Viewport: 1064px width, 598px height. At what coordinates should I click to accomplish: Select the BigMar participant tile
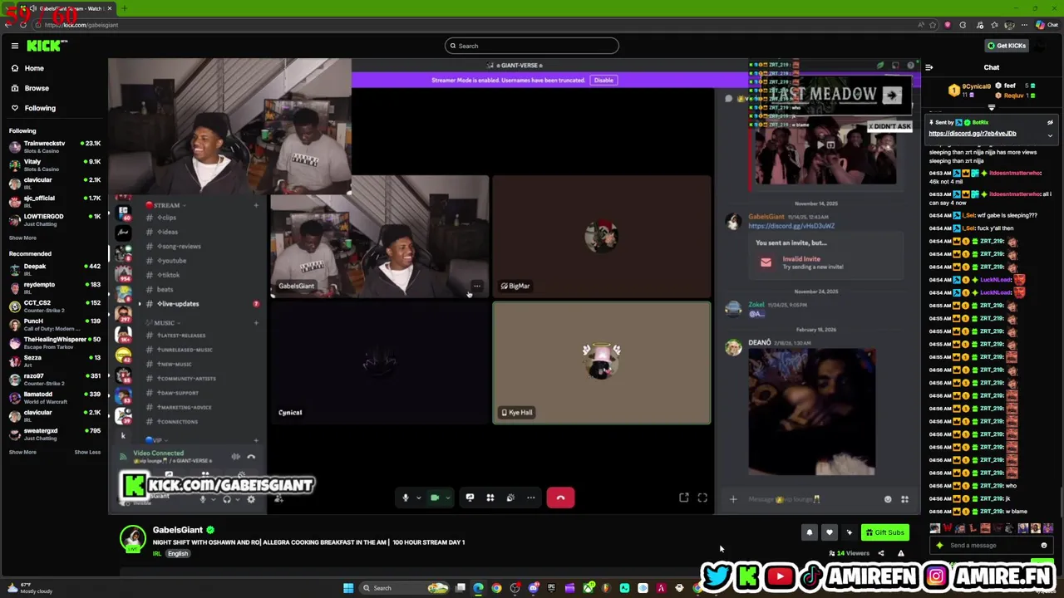601,237
